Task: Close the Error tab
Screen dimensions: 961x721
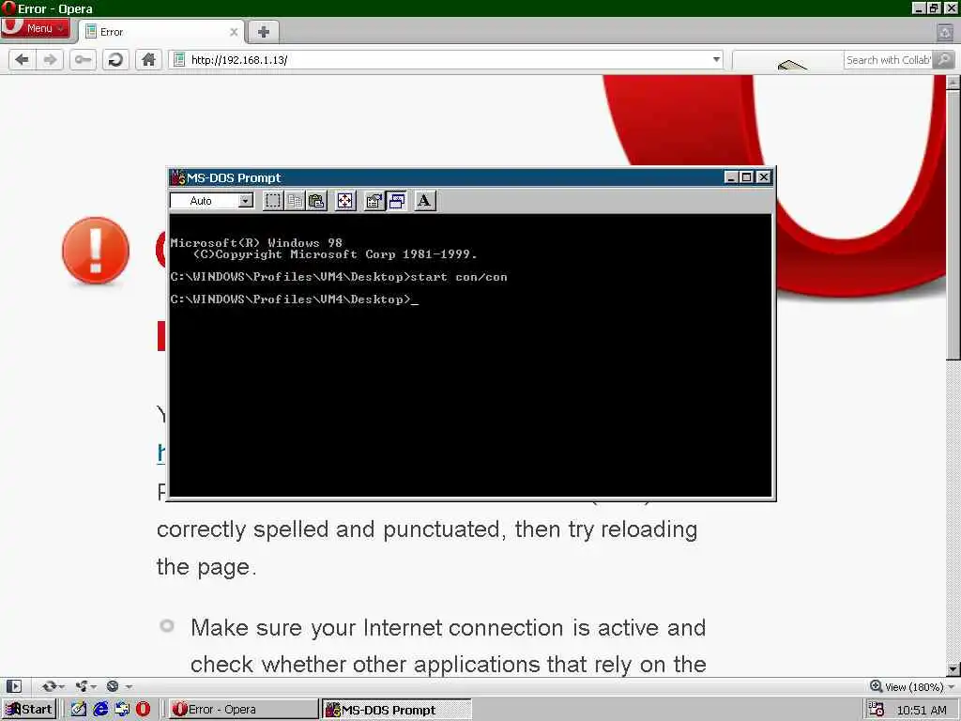Action: [x=234, y=32]
